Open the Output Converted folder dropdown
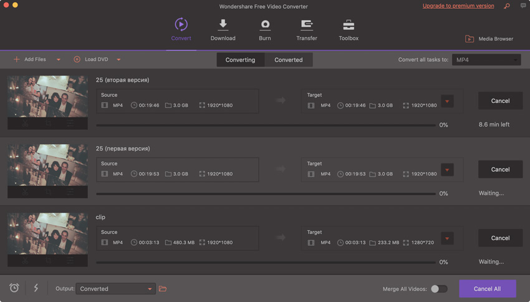Viewport: 530px width, 302px height. click(x=115, y=289)
